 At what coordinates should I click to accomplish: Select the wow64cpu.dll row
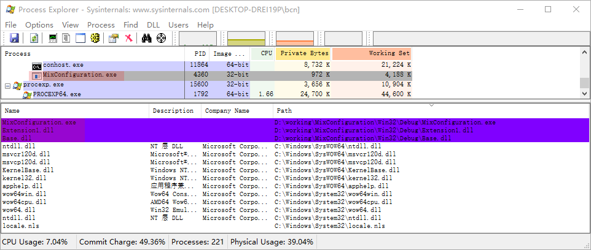pyautogui.click(x=295, y=202)
